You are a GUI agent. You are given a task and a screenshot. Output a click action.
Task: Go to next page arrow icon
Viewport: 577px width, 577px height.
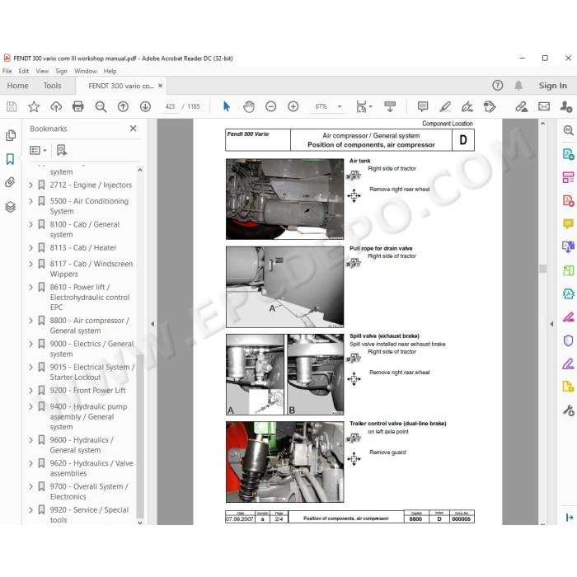pyautogui.click(x=145, y=106)
